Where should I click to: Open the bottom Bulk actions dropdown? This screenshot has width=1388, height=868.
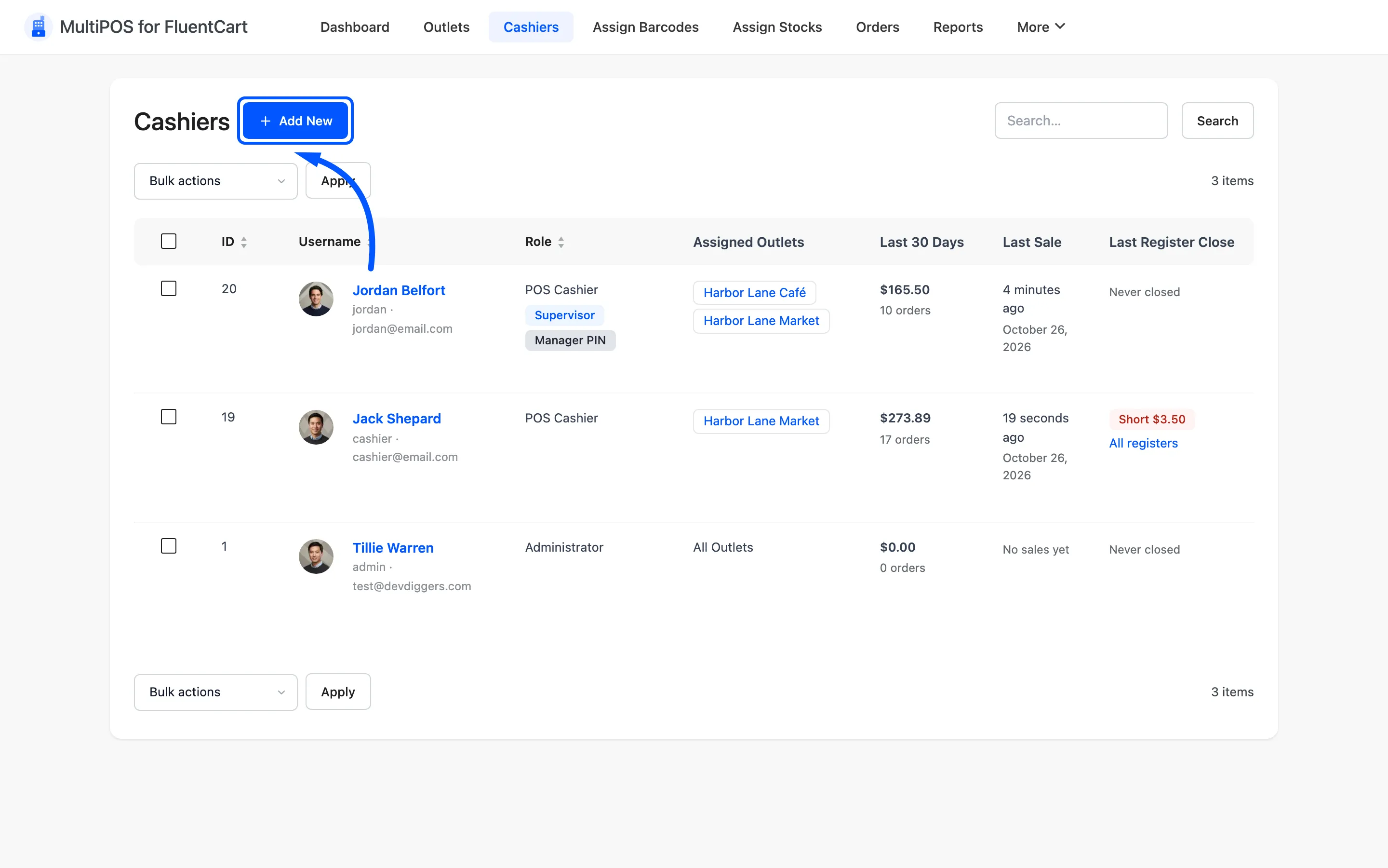pyautogui.click(x=215, y=692)
